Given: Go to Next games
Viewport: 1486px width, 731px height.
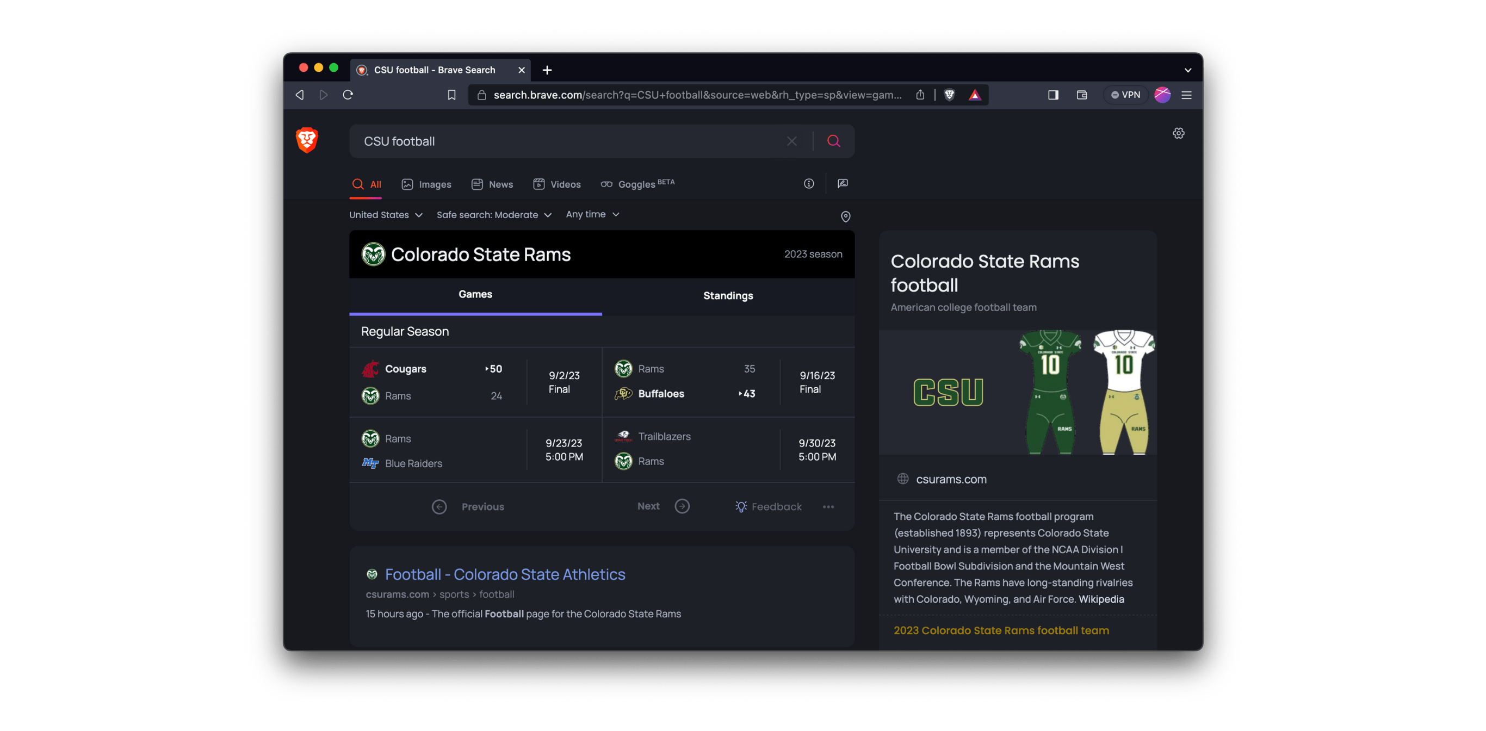Looking at the screenshot, I should (664, 506).
